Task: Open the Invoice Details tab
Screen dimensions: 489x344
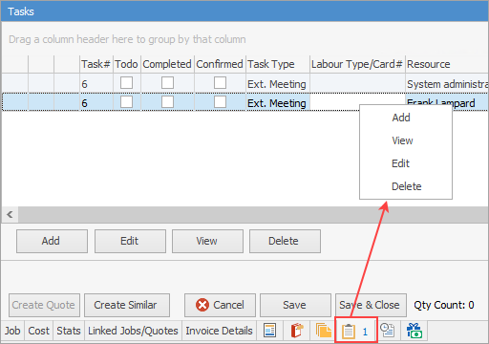Action: tap(219, 331)
